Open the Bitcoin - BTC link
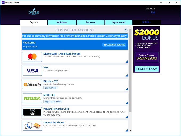Screen dimensions: 181x136 pyautogui.click(x=51, y=81)
